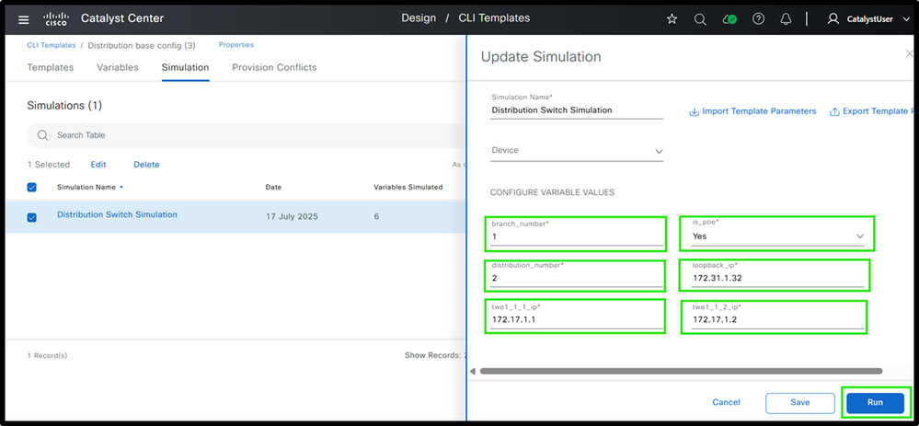Open the hamburger navigation menu
The width and height of the screenshot is (919, 426).
pos(23,19)
